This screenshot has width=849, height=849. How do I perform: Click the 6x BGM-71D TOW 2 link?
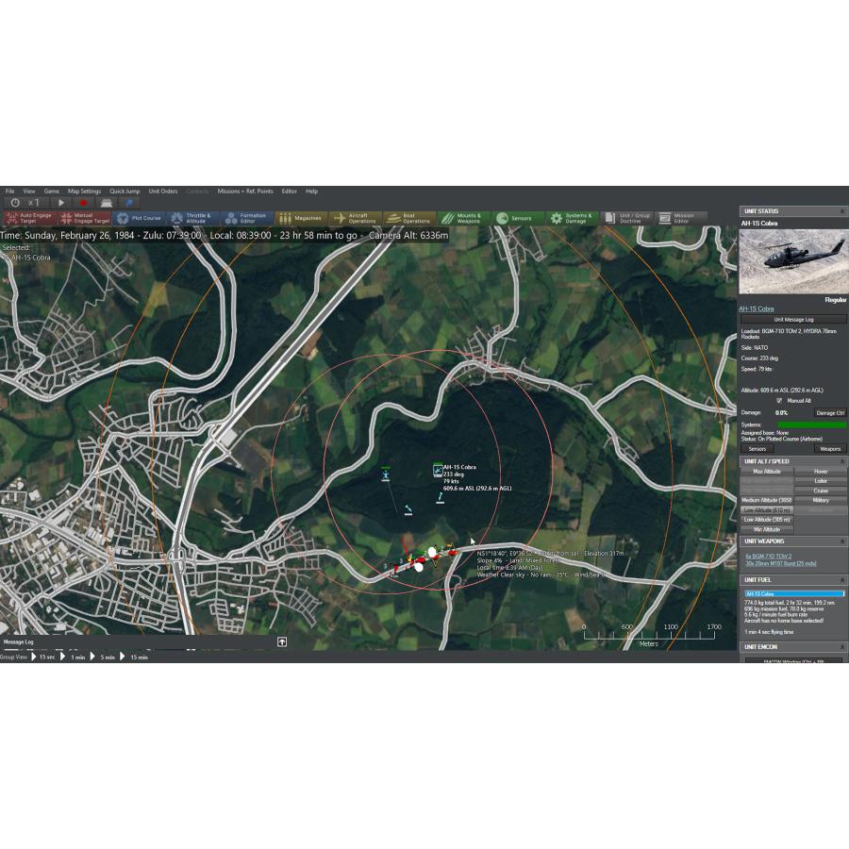770,556
